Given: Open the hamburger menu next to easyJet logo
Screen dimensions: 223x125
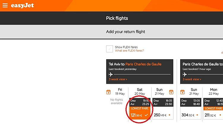Looking at the screenshot, I should coord(5,6).
